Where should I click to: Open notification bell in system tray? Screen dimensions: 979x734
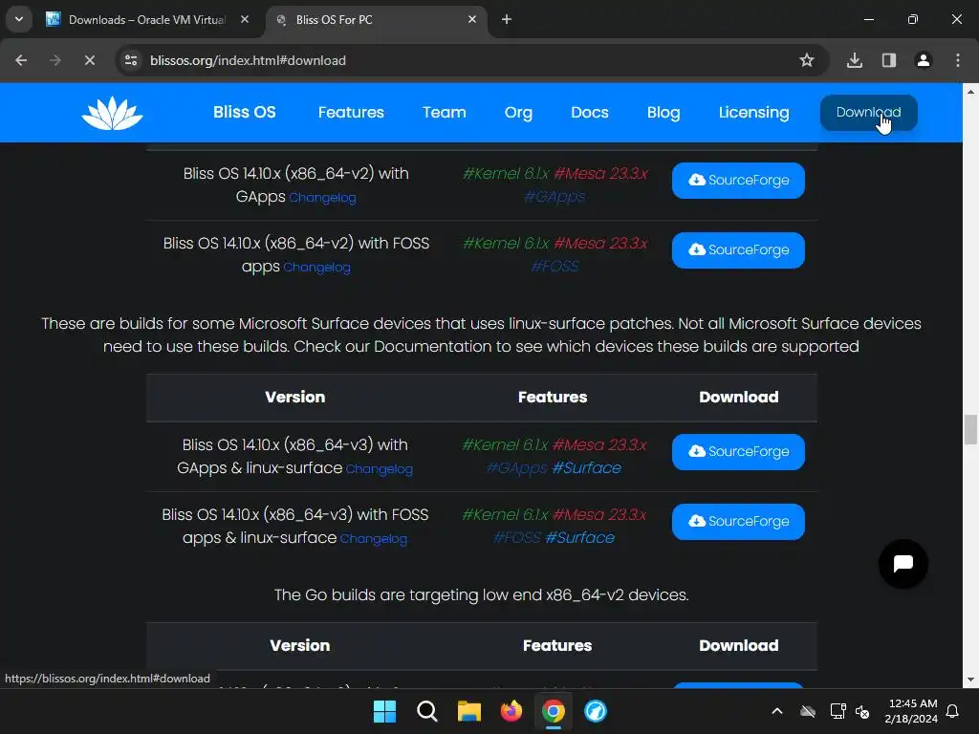(x=953, y=711)
